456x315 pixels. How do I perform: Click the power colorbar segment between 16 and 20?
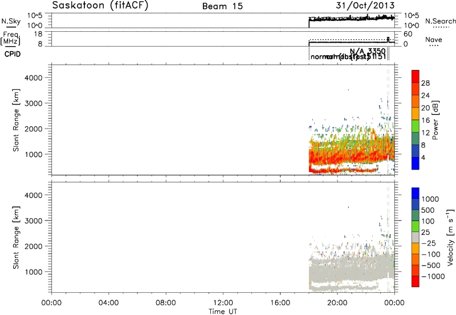[416, 114]
